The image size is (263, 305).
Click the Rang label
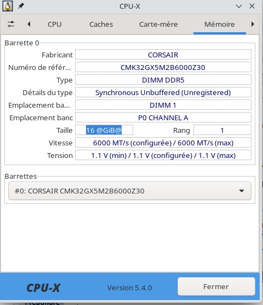click(x=181, y=131)
